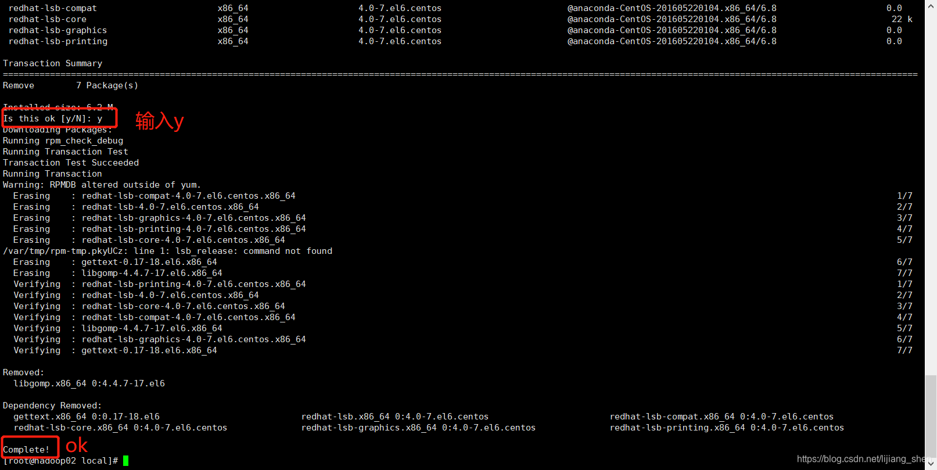Click the 'lsb_release: command not found' error line

click(x=167, y=251)
